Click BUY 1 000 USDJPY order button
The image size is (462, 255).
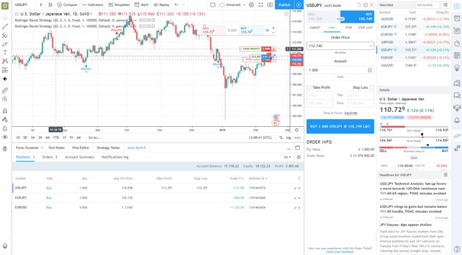click(340, 127)
